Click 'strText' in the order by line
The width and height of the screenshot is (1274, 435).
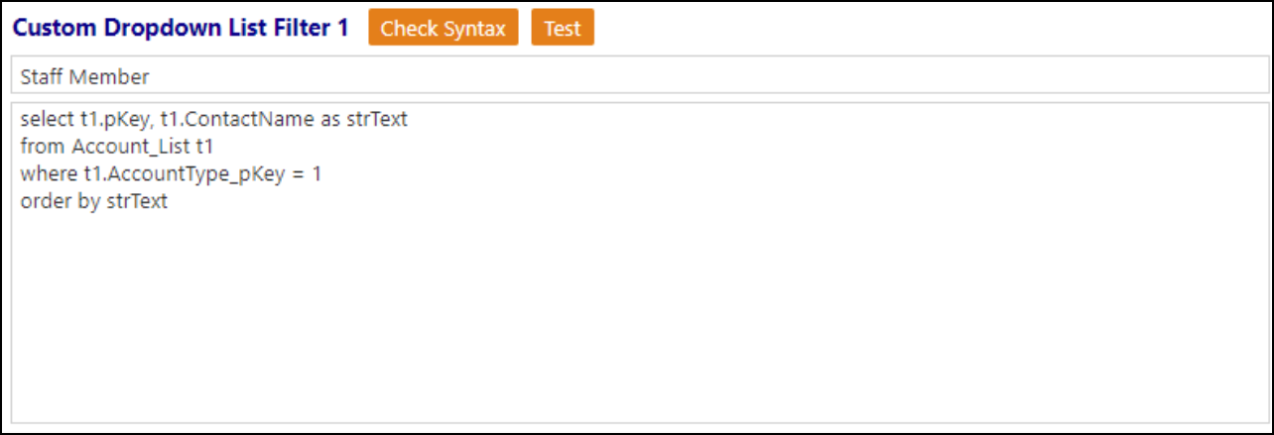[137, 202]
